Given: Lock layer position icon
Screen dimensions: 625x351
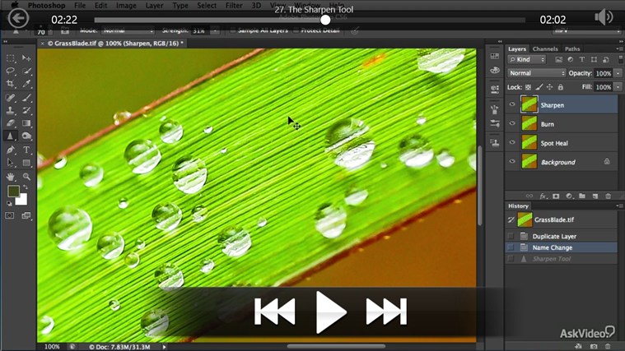Looking at the screenshot, I should [x=550, y=87].
